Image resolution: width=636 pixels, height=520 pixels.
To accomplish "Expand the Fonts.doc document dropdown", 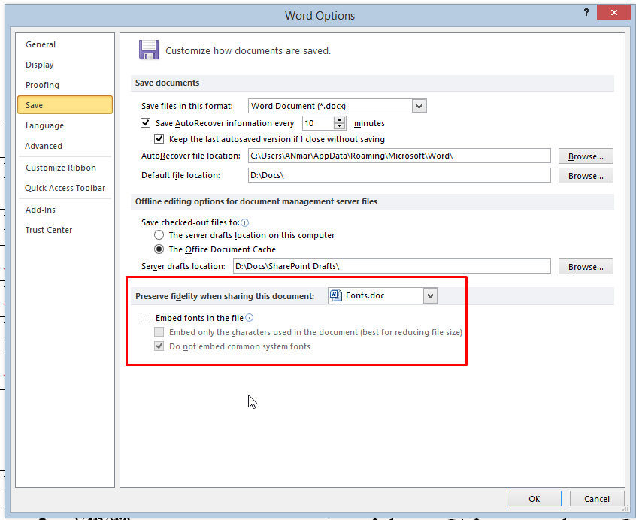I will coord(430,296).
